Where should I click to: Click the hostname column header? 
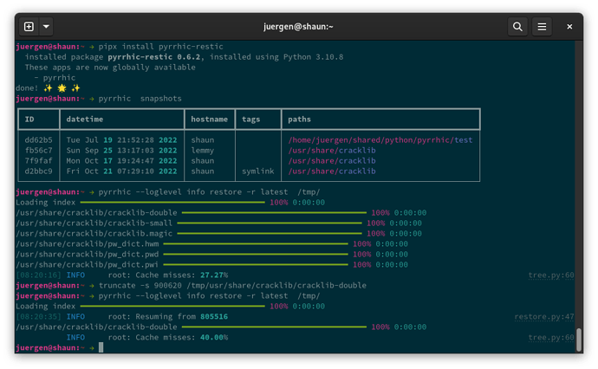point(210,119)
